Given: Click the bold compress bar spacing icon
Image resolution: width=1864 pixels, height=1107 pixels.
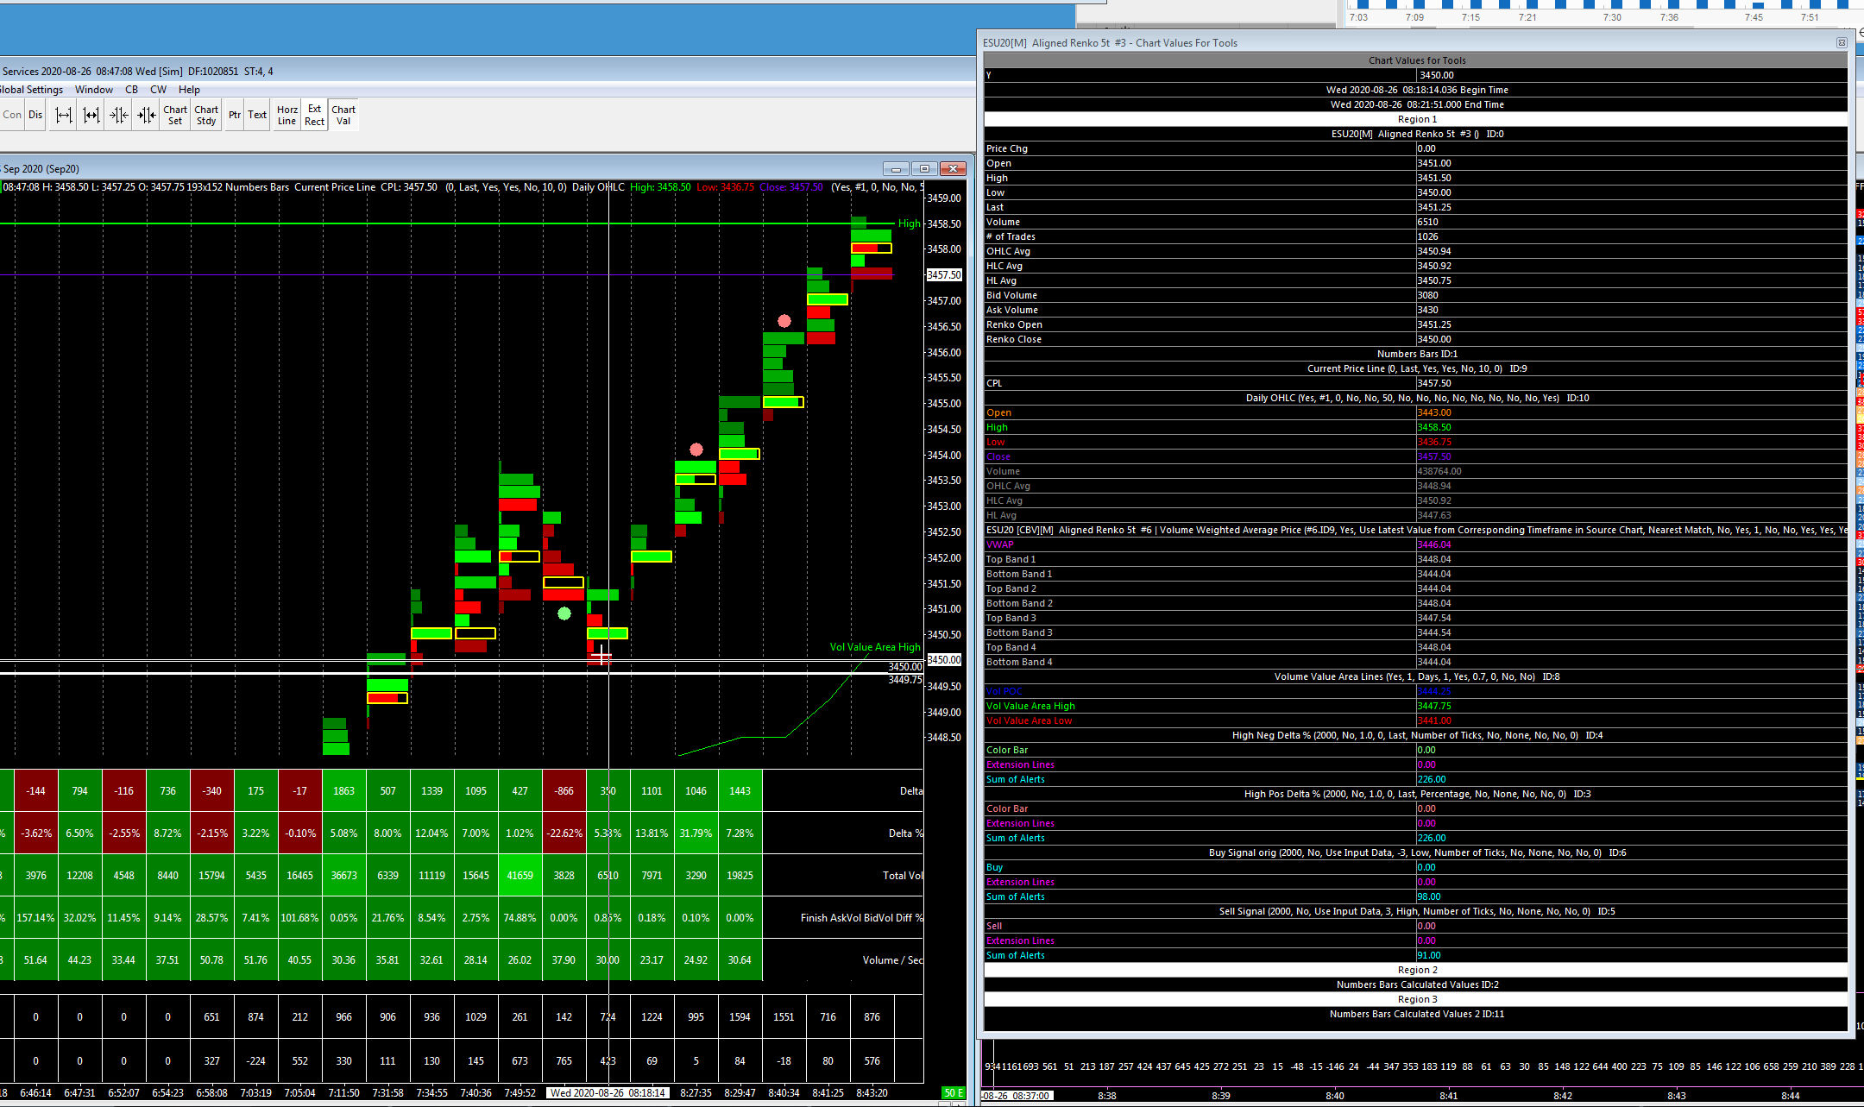Looking at the screenshot, I should (x=147, y=115).
